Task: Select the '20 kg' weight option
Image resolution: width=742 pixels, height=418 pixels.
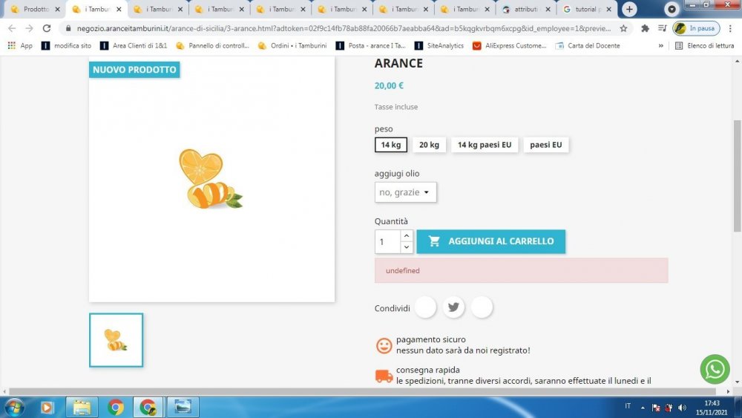Action: (429, 145)
